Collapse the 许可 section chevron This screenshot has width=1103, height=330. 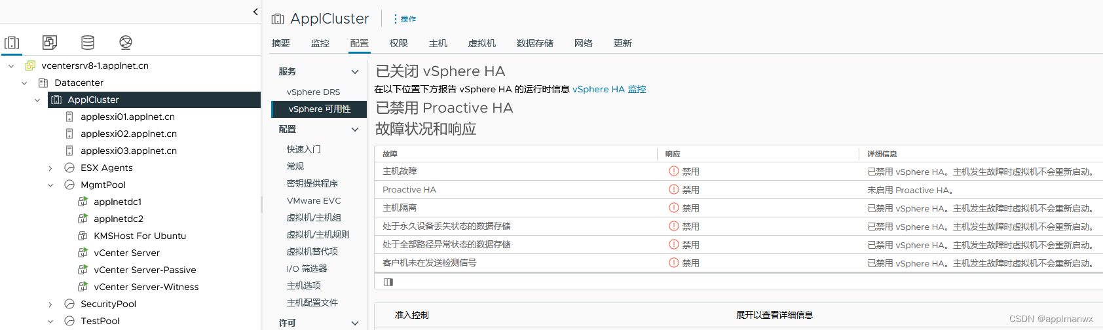click(355, 323)
